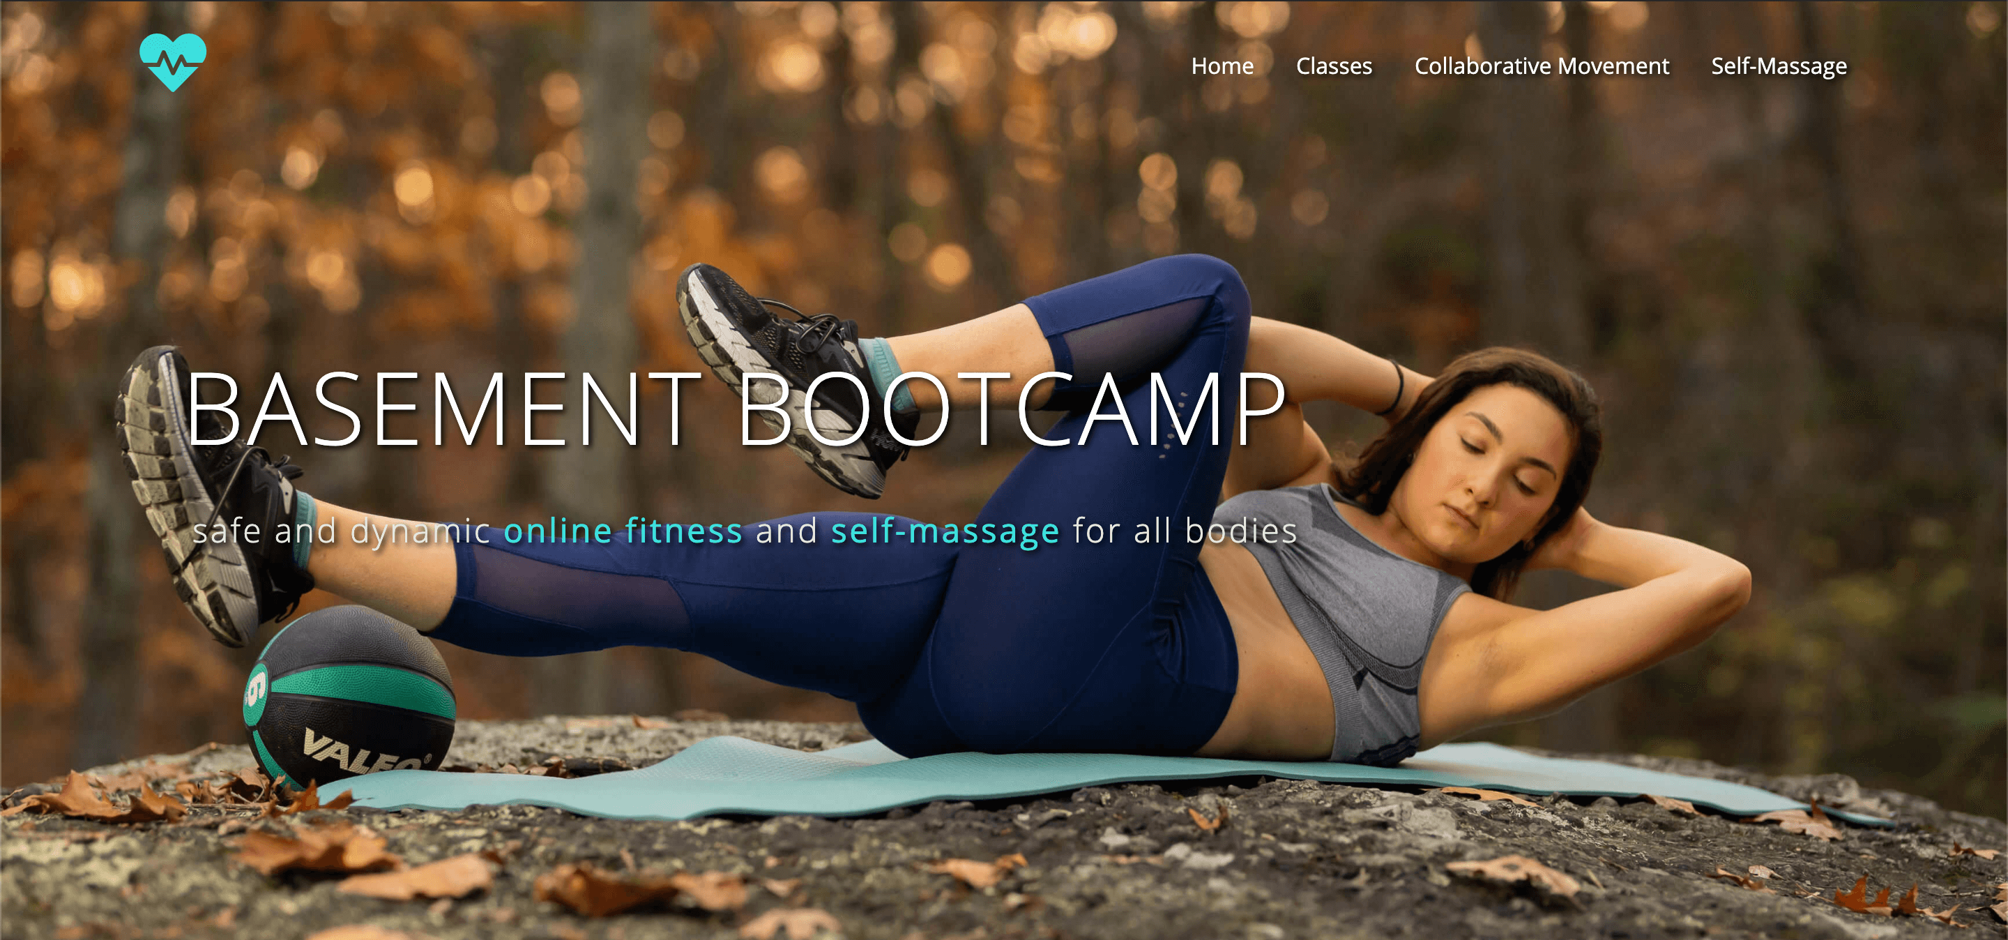Click the word BOOTCAMP in the heading
The image size is (2008, 940).
point(1011,409)
